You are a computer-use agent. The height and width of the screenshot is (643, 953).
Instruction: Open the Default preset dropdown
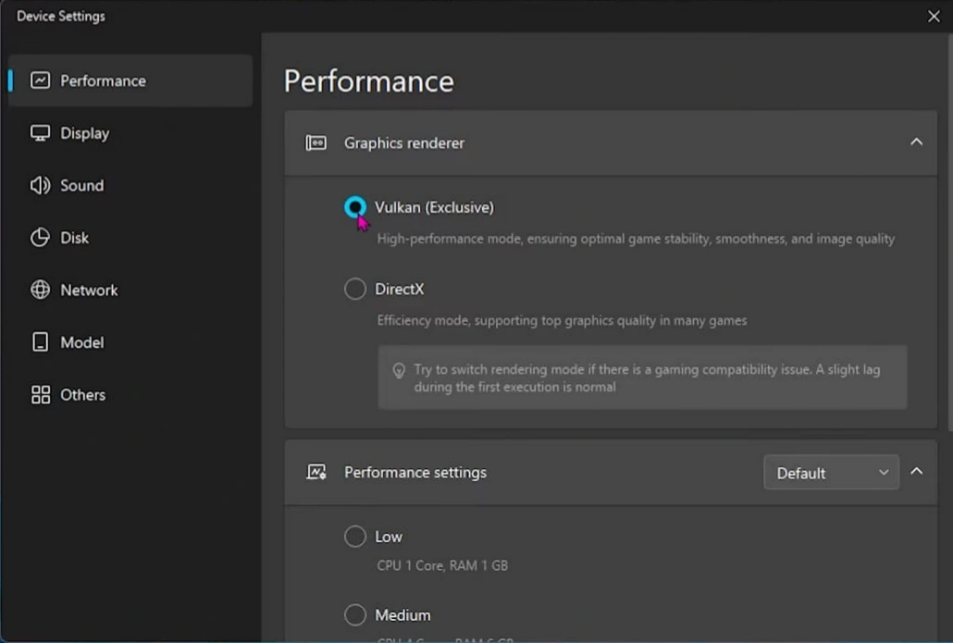tap(830, 472)
